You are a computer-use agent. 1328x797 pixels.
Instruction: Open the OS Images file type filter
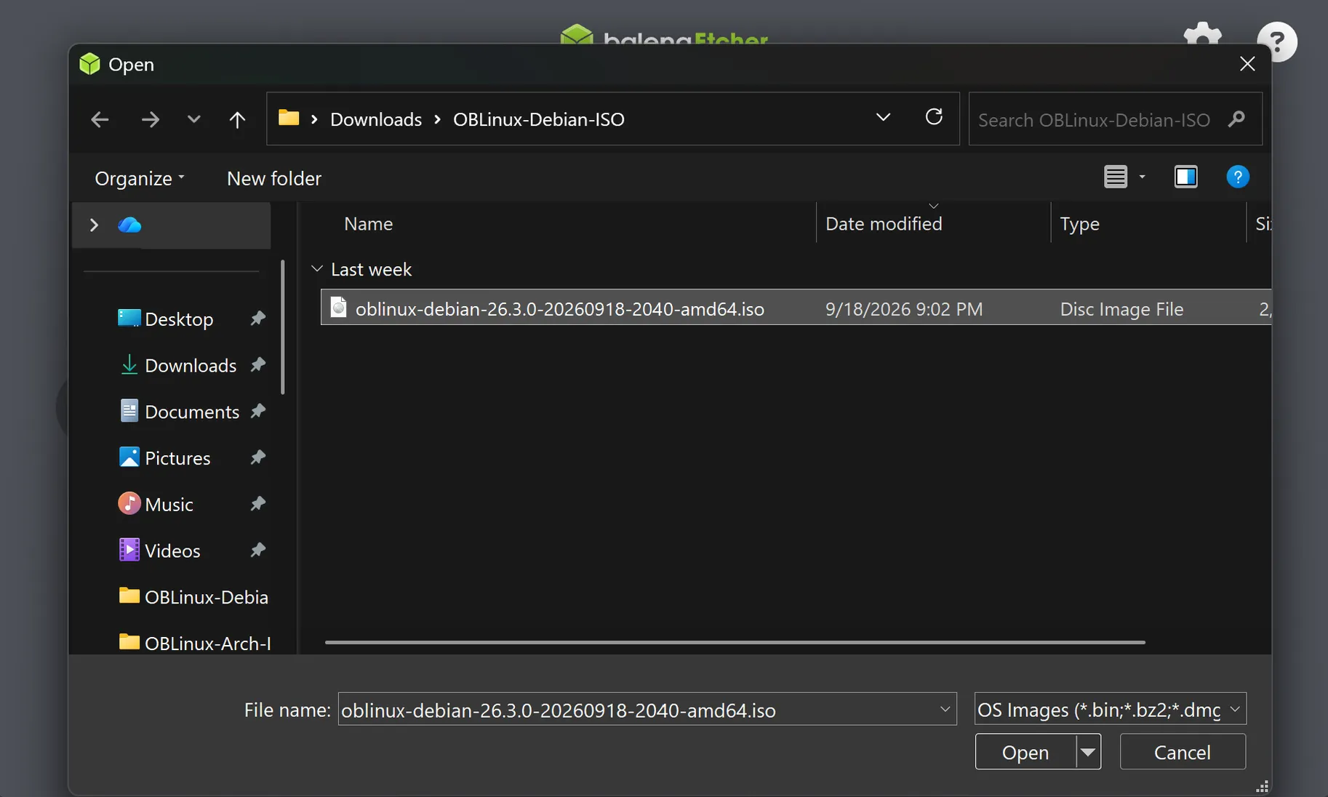(1110, 709)
